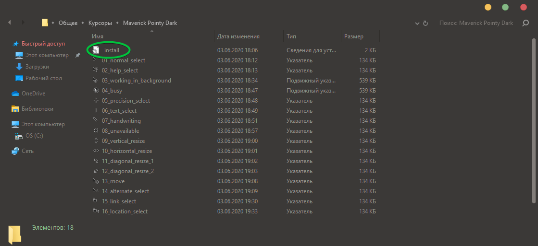Go forward with the right arrow
Viewport: 538px width, 246px height.
pyautogui.click(x=24, y=23)
